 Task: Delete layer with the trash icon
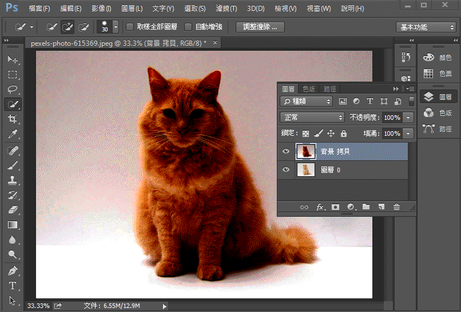tap(396, 207)
